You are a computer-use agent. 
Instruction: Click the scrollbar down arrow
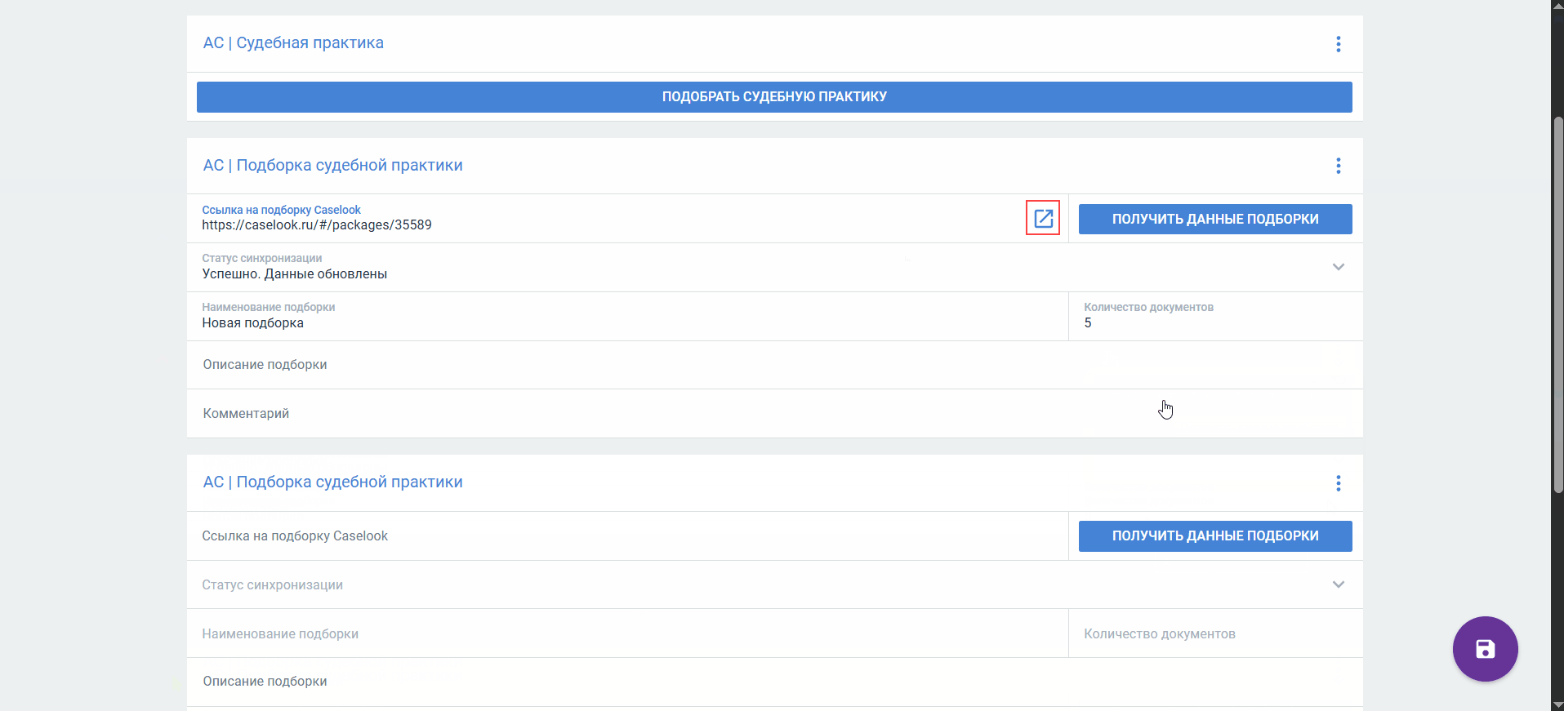point(1557,704)
